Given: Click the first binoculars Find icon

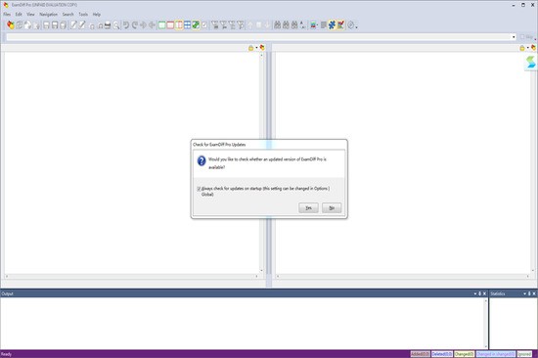Looking at the screenshot, I should click(277, 25).
